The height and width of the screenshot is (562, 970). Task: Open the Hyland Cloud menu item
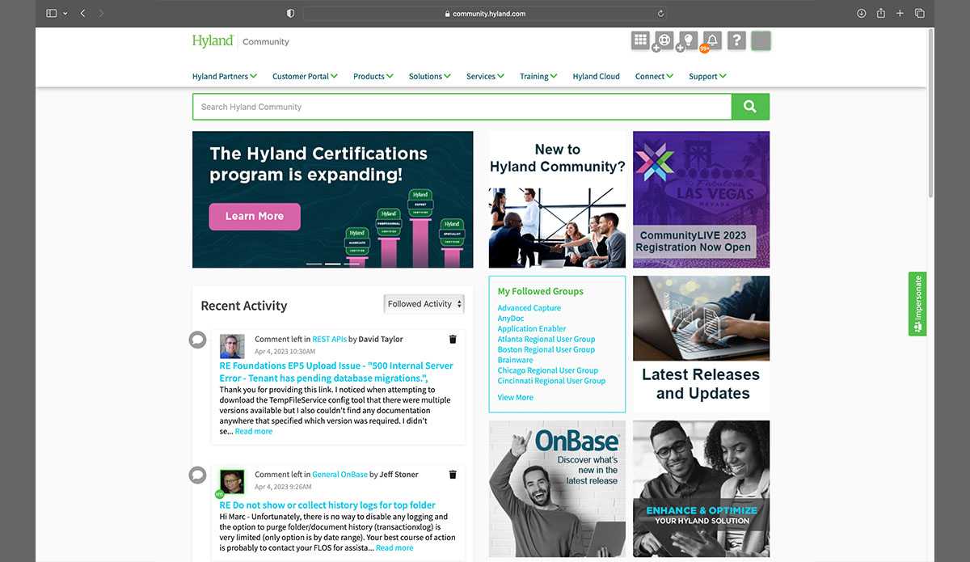pyautogui.click(x=596, y=77)
